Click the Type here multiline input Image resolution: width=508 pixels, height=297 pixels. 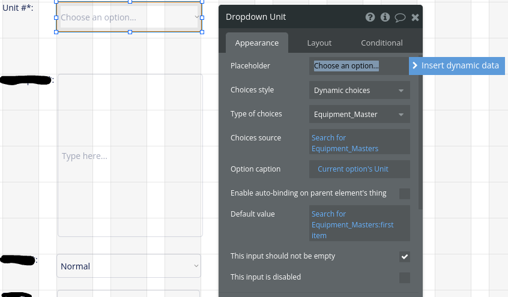click(130, 156)
